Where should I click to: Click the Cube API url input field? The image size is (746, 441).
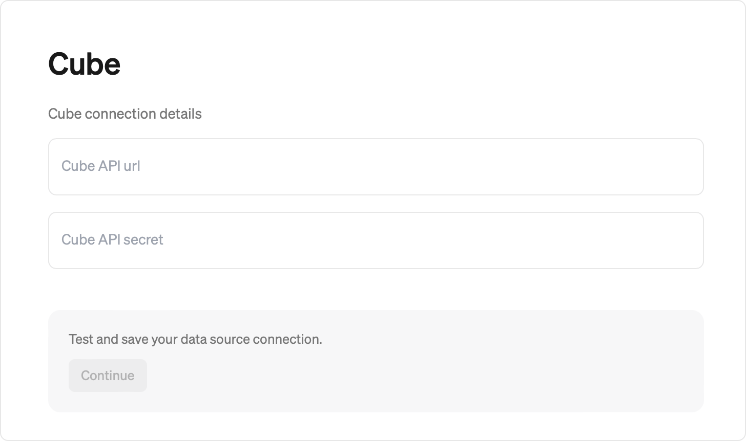[x=376, y=167]
